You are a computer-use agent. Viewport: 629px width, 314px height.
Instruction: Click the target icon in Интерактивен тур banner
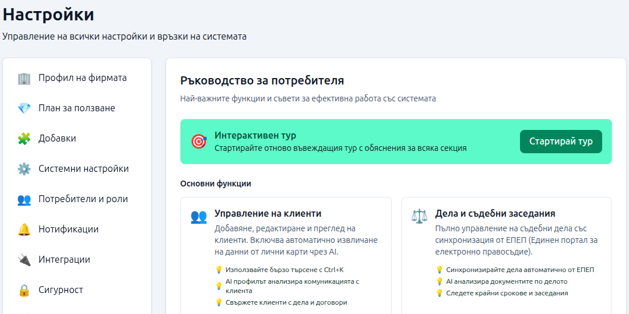(199, 141)
